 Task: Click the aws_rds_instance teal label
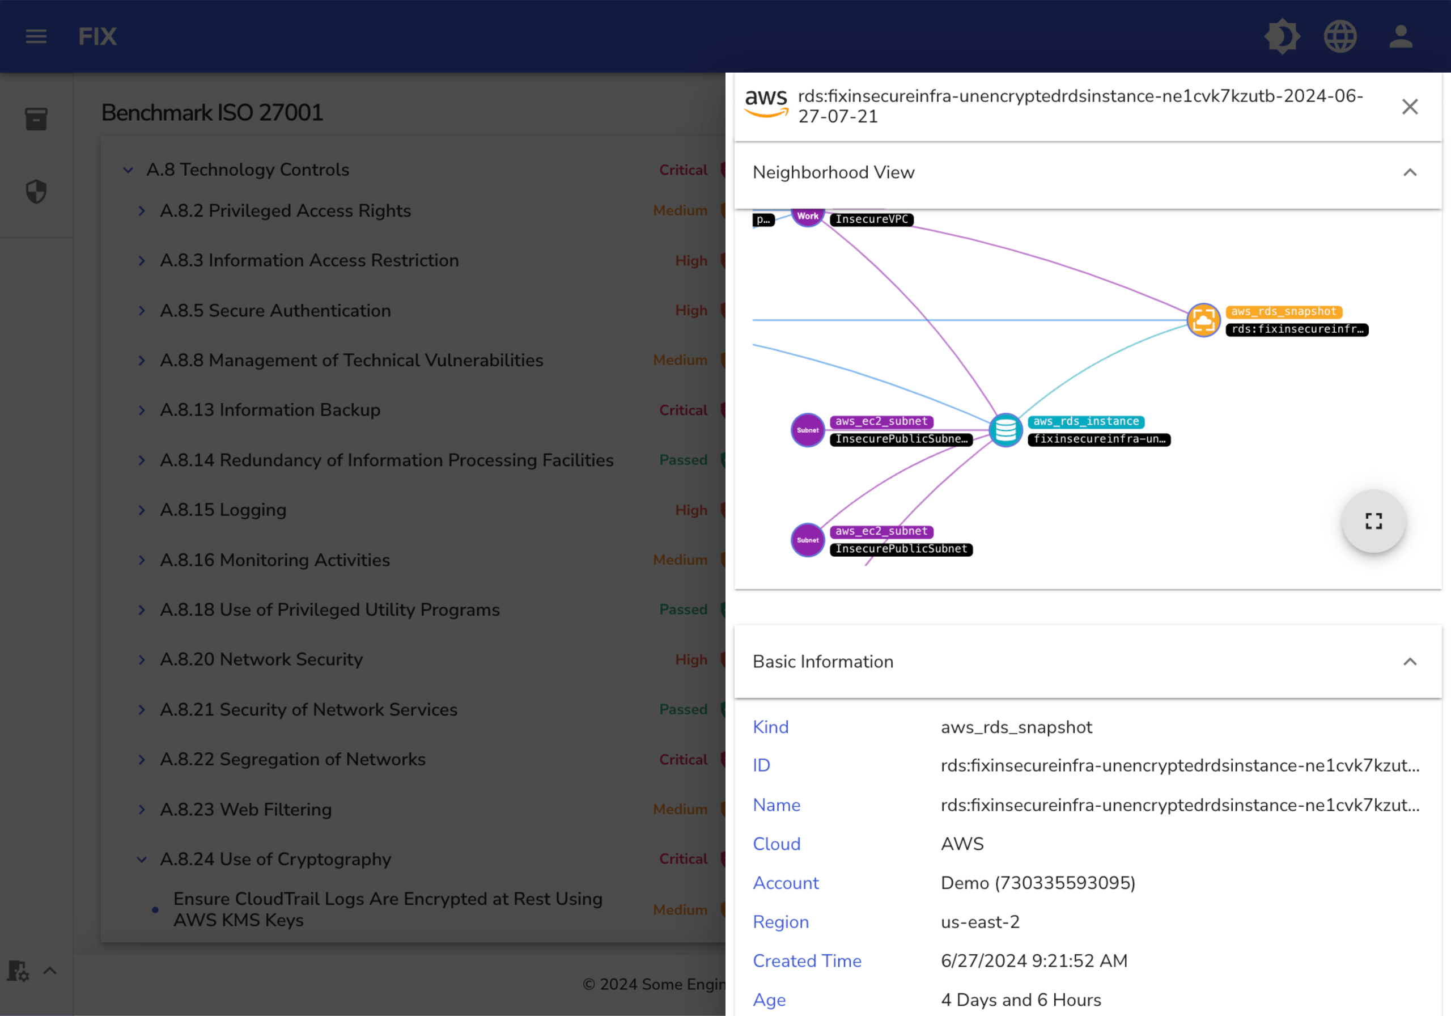[x=1086, y=422]
